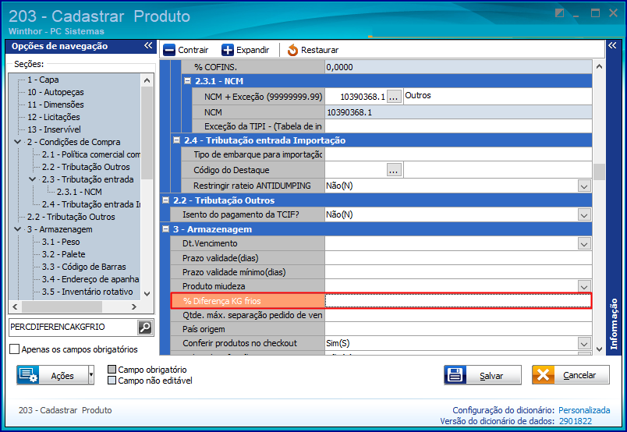This screenshot has height=432, width=627.
Task: Check Apenas os campos obrigatórios
Action: pos(14,349)
